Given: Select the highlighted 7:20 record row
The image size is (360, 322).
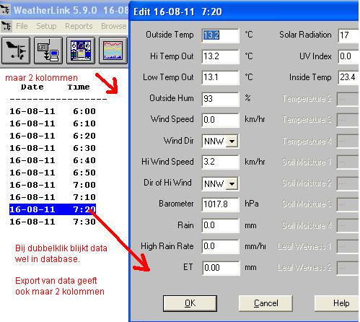Looking at the screenshot, I should pyautogui.click(x=53, y=209).
